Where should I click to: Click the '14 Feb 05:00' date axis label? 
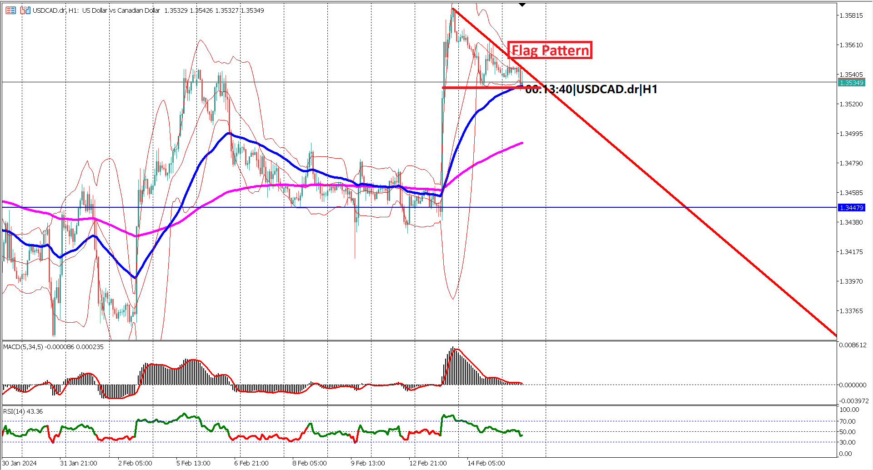click(x=486, y=463)
